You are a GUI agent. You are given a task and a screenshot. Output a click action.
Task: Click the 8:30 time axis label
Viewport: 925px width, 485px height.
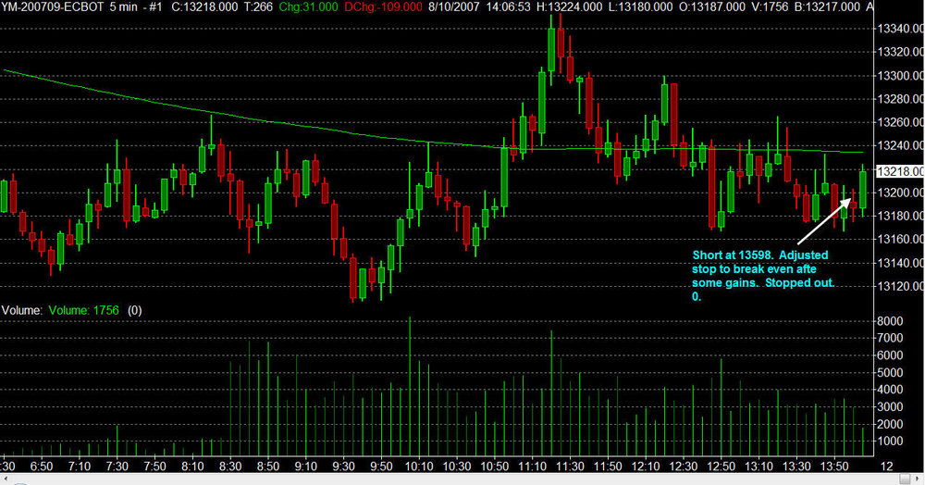click(230, 466)
